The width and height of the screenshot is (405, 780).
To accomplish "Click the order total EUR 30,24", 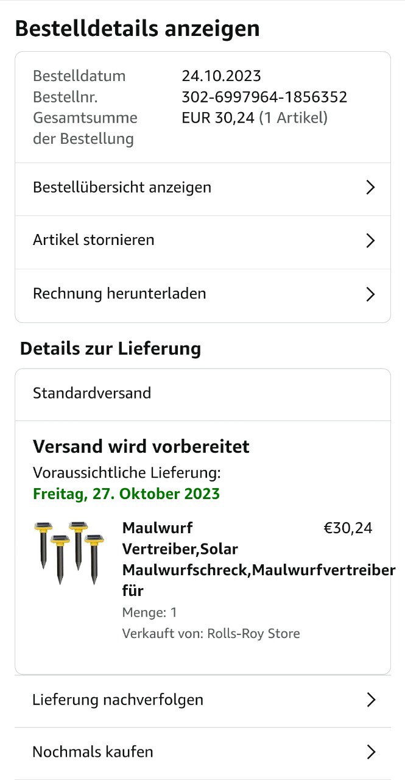I will pyautogui.click(x=218, y=118).
